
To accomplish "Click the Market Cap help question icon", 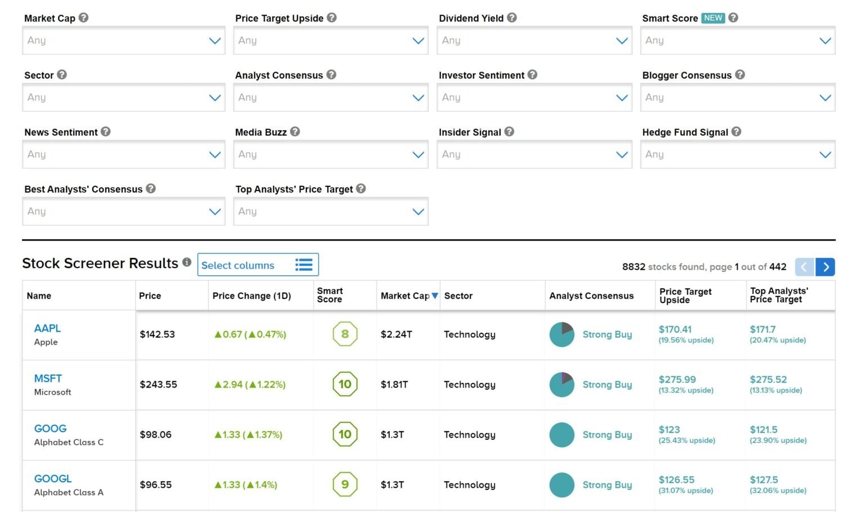I will [x=83, y=17].
